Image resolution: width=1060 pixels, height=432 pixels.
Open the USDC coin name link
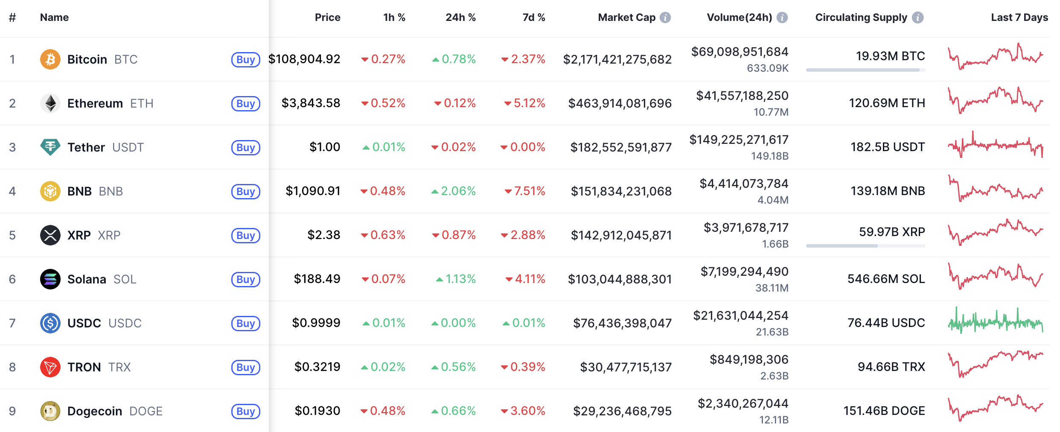click(x=84, y=323)
